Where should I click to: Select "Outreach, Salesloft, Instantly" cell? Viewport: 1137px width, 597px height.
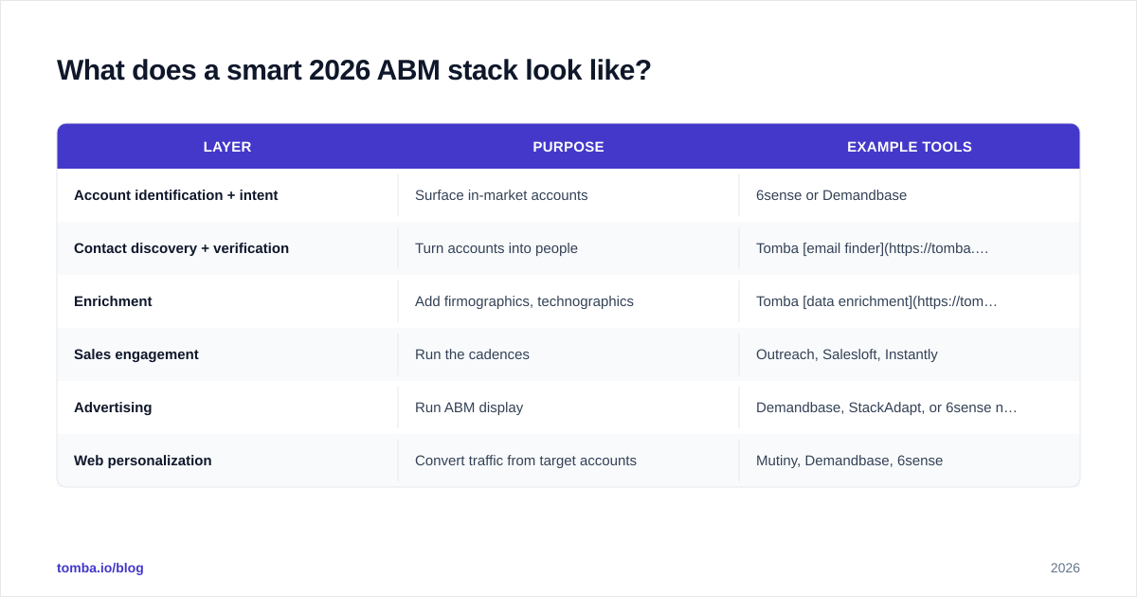tap(910, 354)
